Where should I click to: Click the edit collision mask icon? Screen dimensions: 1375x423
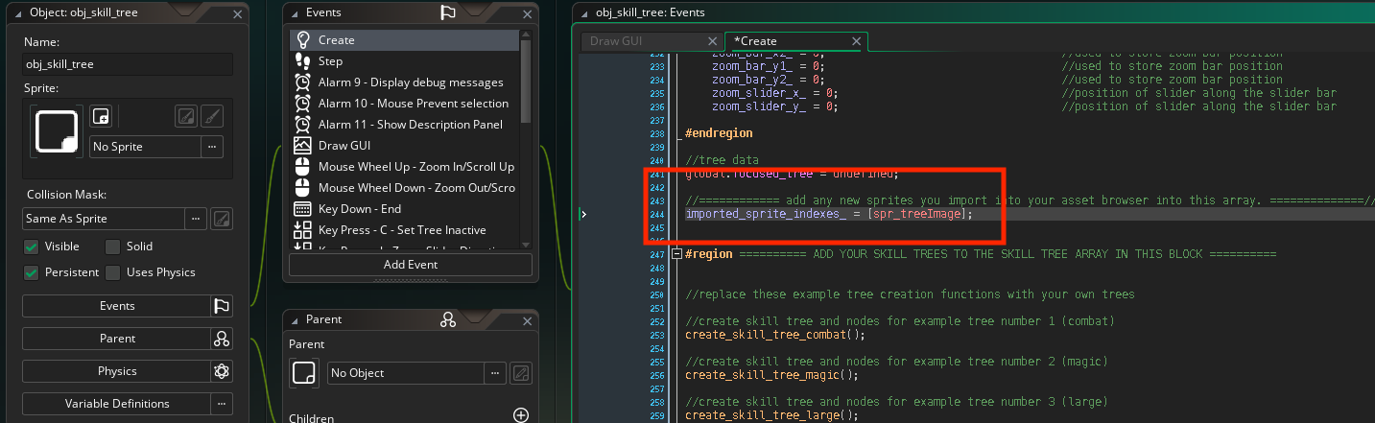(x=221, y=219)
